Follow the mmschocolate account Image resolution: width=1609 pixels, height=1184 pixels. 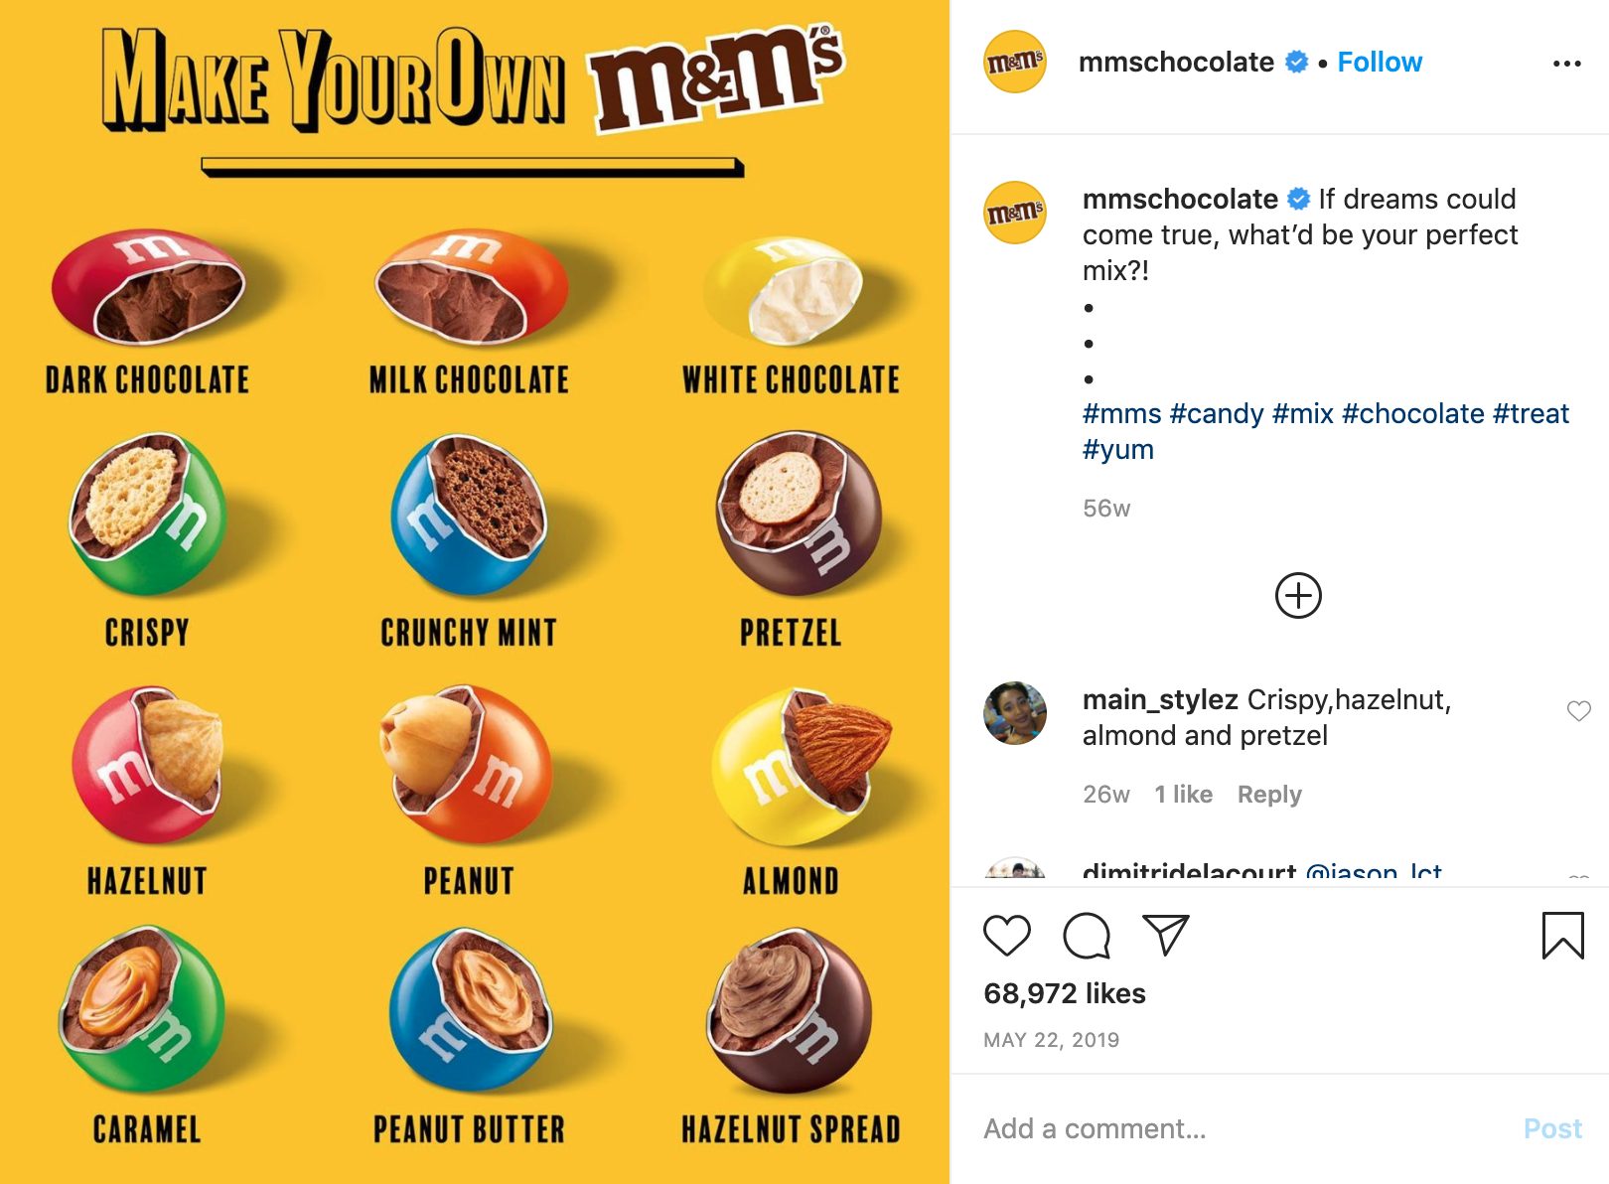click(1379, 63)
